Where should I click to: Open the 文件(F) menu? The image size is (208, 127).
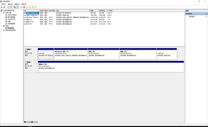point(3,4)
